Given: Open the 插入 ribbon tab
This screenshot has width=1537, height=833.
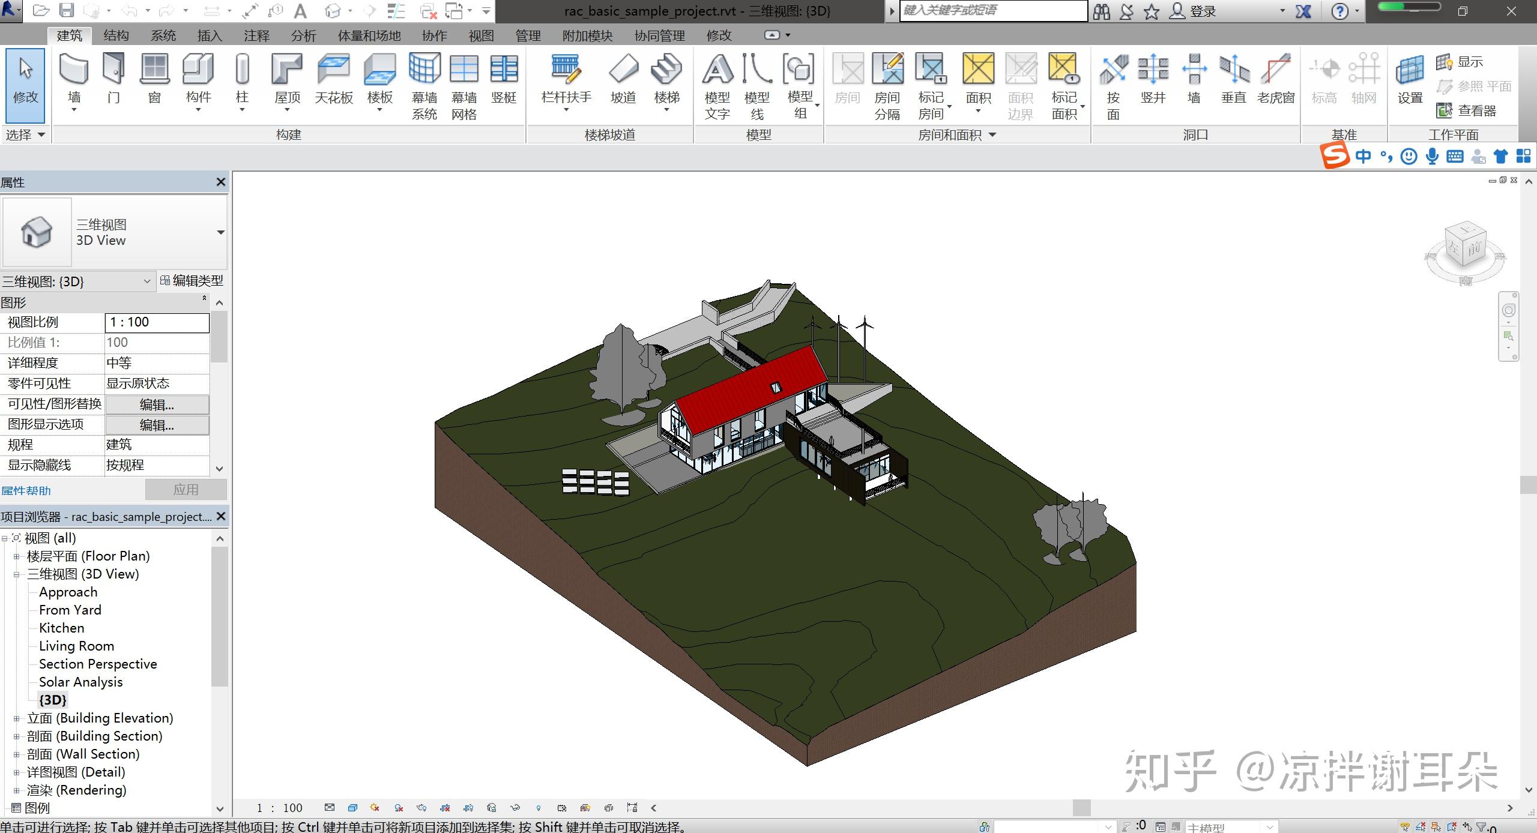Looking at the screenshot, I should click(x=208, y=35).
